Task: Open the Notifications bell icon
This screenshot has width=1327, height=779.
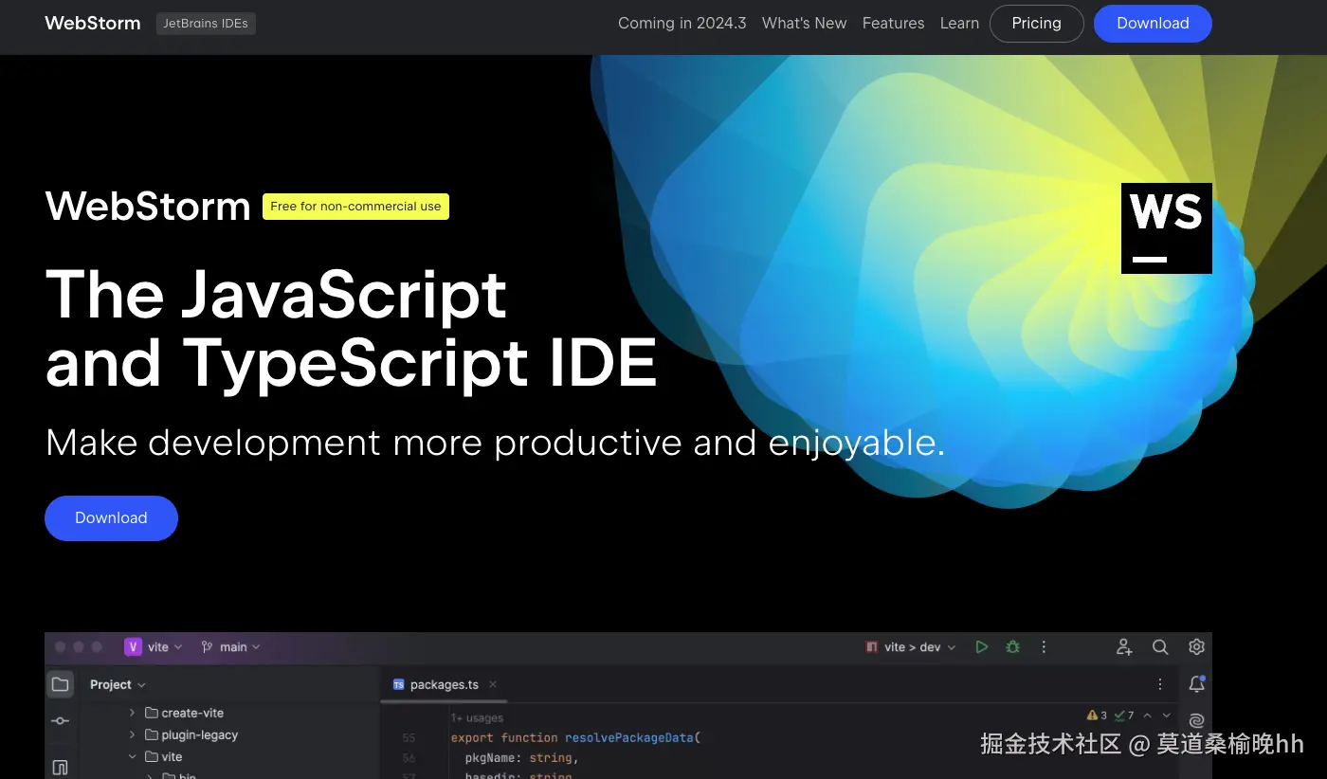Action: (x=1196, y=684)
